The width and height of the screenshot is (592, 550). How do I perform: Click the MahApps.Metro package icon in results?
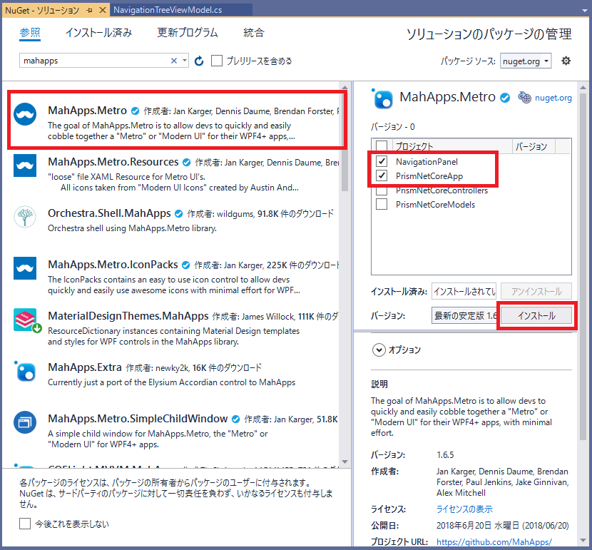click(x=25, y=114)
